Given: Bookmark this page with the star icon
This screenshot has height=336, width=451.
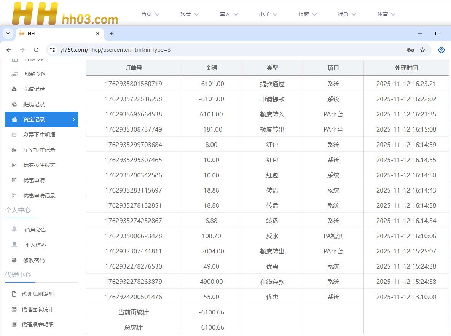Looking at the screenshot, I should [x=422, y=50].
